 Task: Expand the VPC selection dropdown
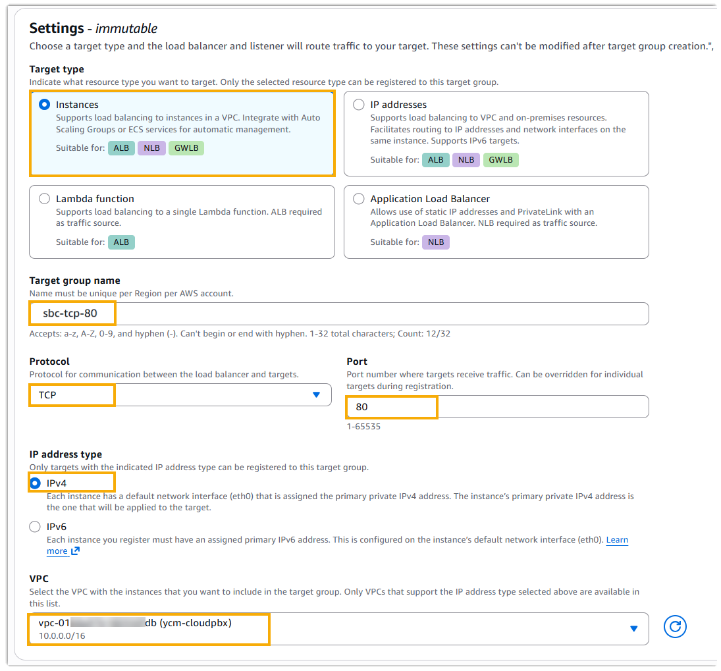pos(338,629)
